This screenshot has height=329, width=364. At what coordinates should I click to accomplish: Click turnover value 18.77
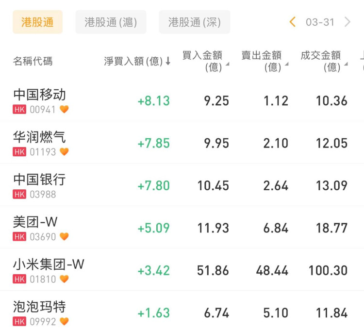coord(332,228)
